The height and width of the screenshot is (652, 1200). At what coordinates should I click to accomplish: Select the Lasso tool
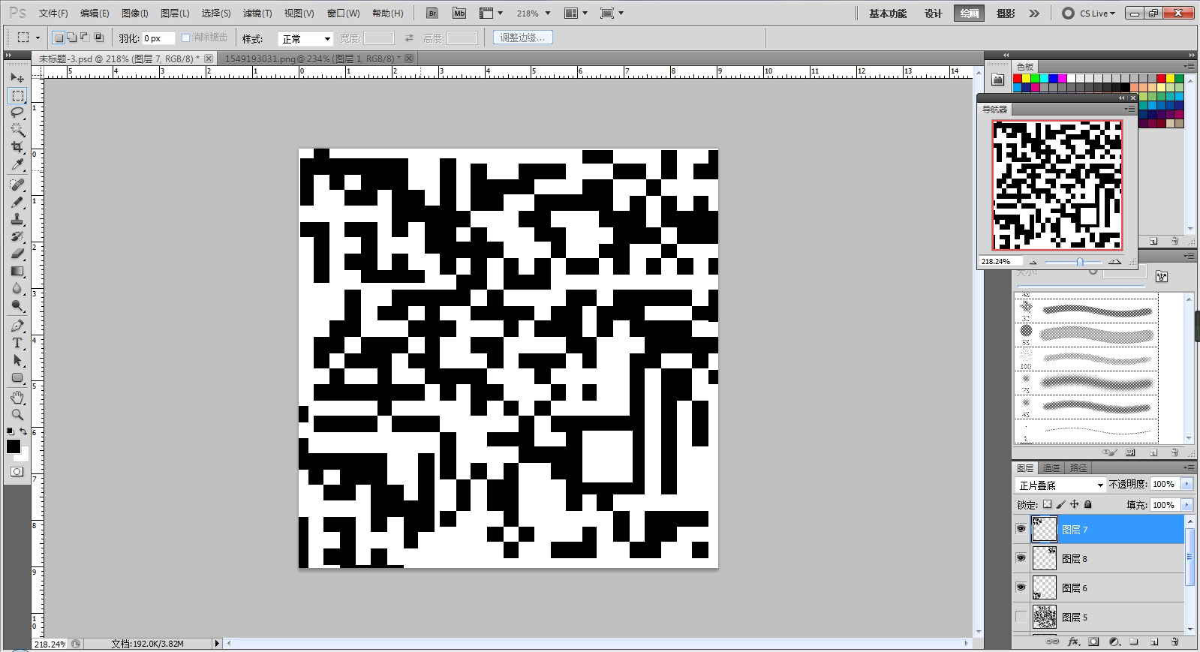coord(17,113)
